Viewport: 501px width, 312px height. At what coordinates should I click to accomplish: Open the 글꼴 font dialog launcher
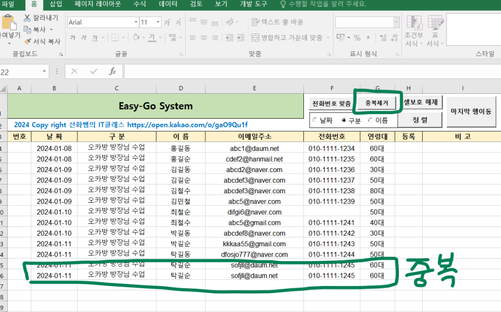(x=181, y=54)
